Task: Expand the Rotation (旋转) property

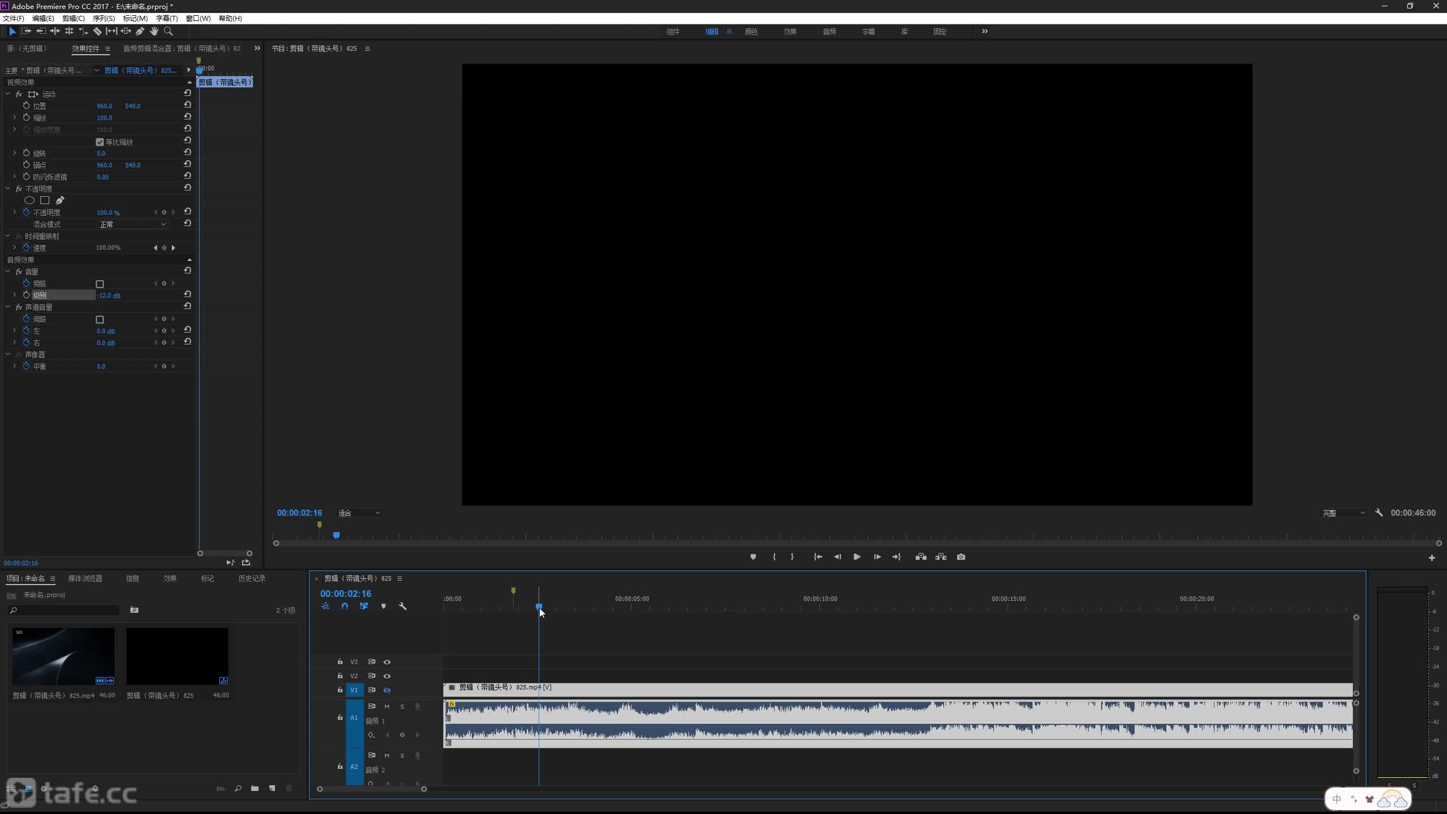Action: (15, 153)
